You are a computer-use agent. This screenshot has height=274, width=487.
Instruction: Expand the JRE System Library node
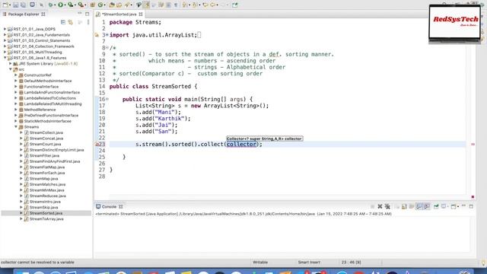10,63
